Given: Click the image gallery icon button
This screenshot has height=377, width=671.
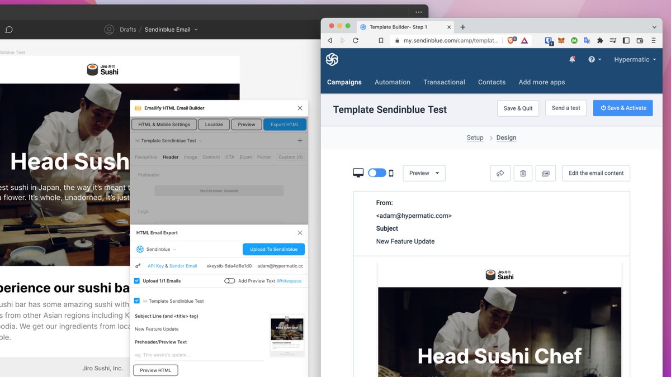Looking at the screenshot, I should click(545, 173).
